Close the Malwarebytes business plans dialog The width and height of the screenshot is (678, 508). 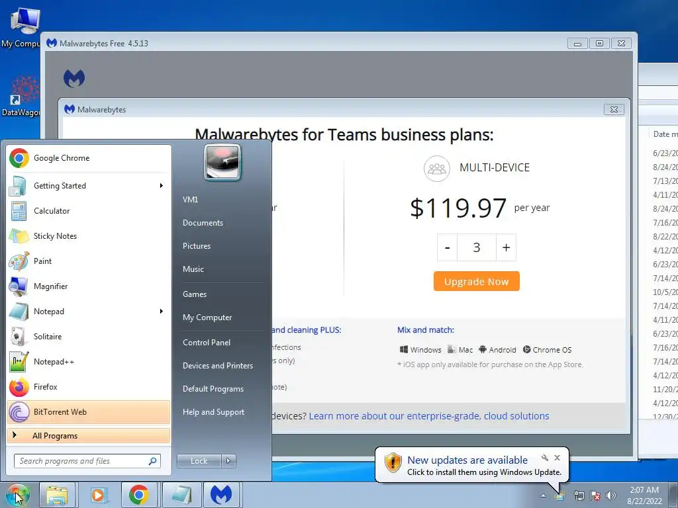coord(614,109)
